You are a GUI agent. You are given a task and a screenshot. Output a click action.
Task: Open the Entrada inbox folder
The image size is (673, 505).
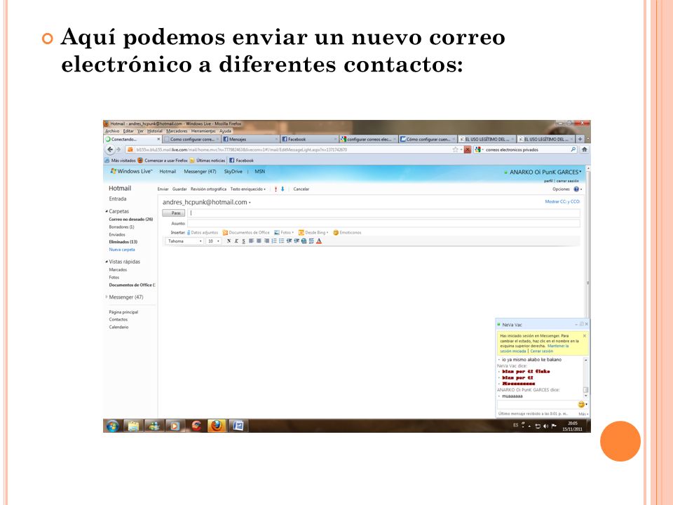[x=118, y=198]
